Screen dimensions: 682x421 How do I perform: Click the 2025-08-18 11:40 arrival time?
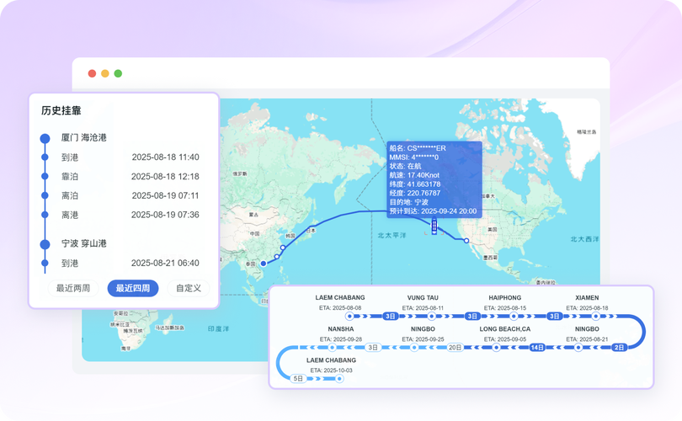pyautogui.click(x=165, y=157)
